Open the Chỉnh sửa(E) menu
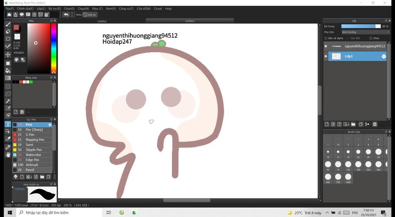Screen dimensions: 395x217 (25, 8)
